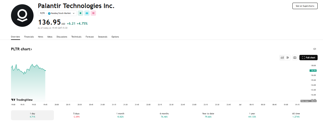Select the All time range

tap(296, 115)
